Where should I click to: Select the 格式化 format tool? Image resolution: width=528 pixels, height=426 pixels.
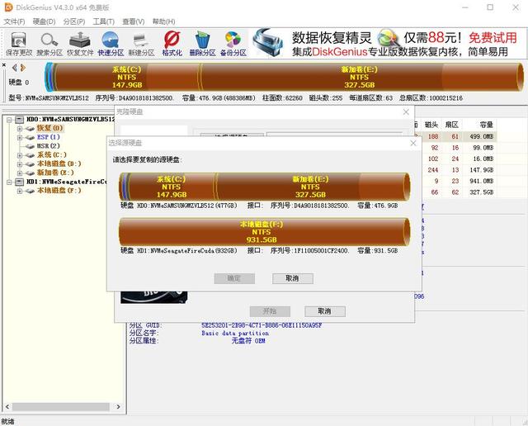click(172, 44)
